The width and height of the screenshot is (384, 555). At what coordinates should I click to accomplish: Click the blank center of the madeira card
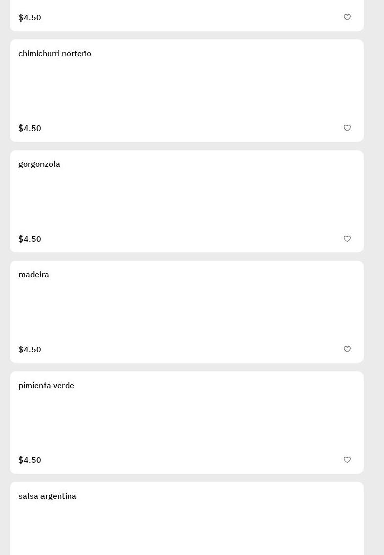click(187, 312)
